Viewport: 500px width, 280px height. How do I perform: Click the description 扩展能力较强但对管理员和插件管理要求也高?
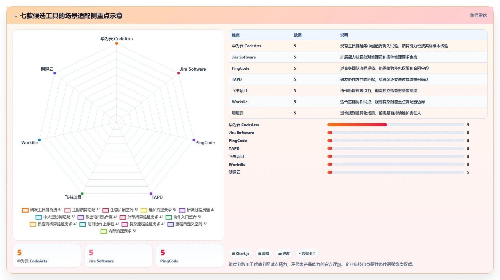click(379, 57)
